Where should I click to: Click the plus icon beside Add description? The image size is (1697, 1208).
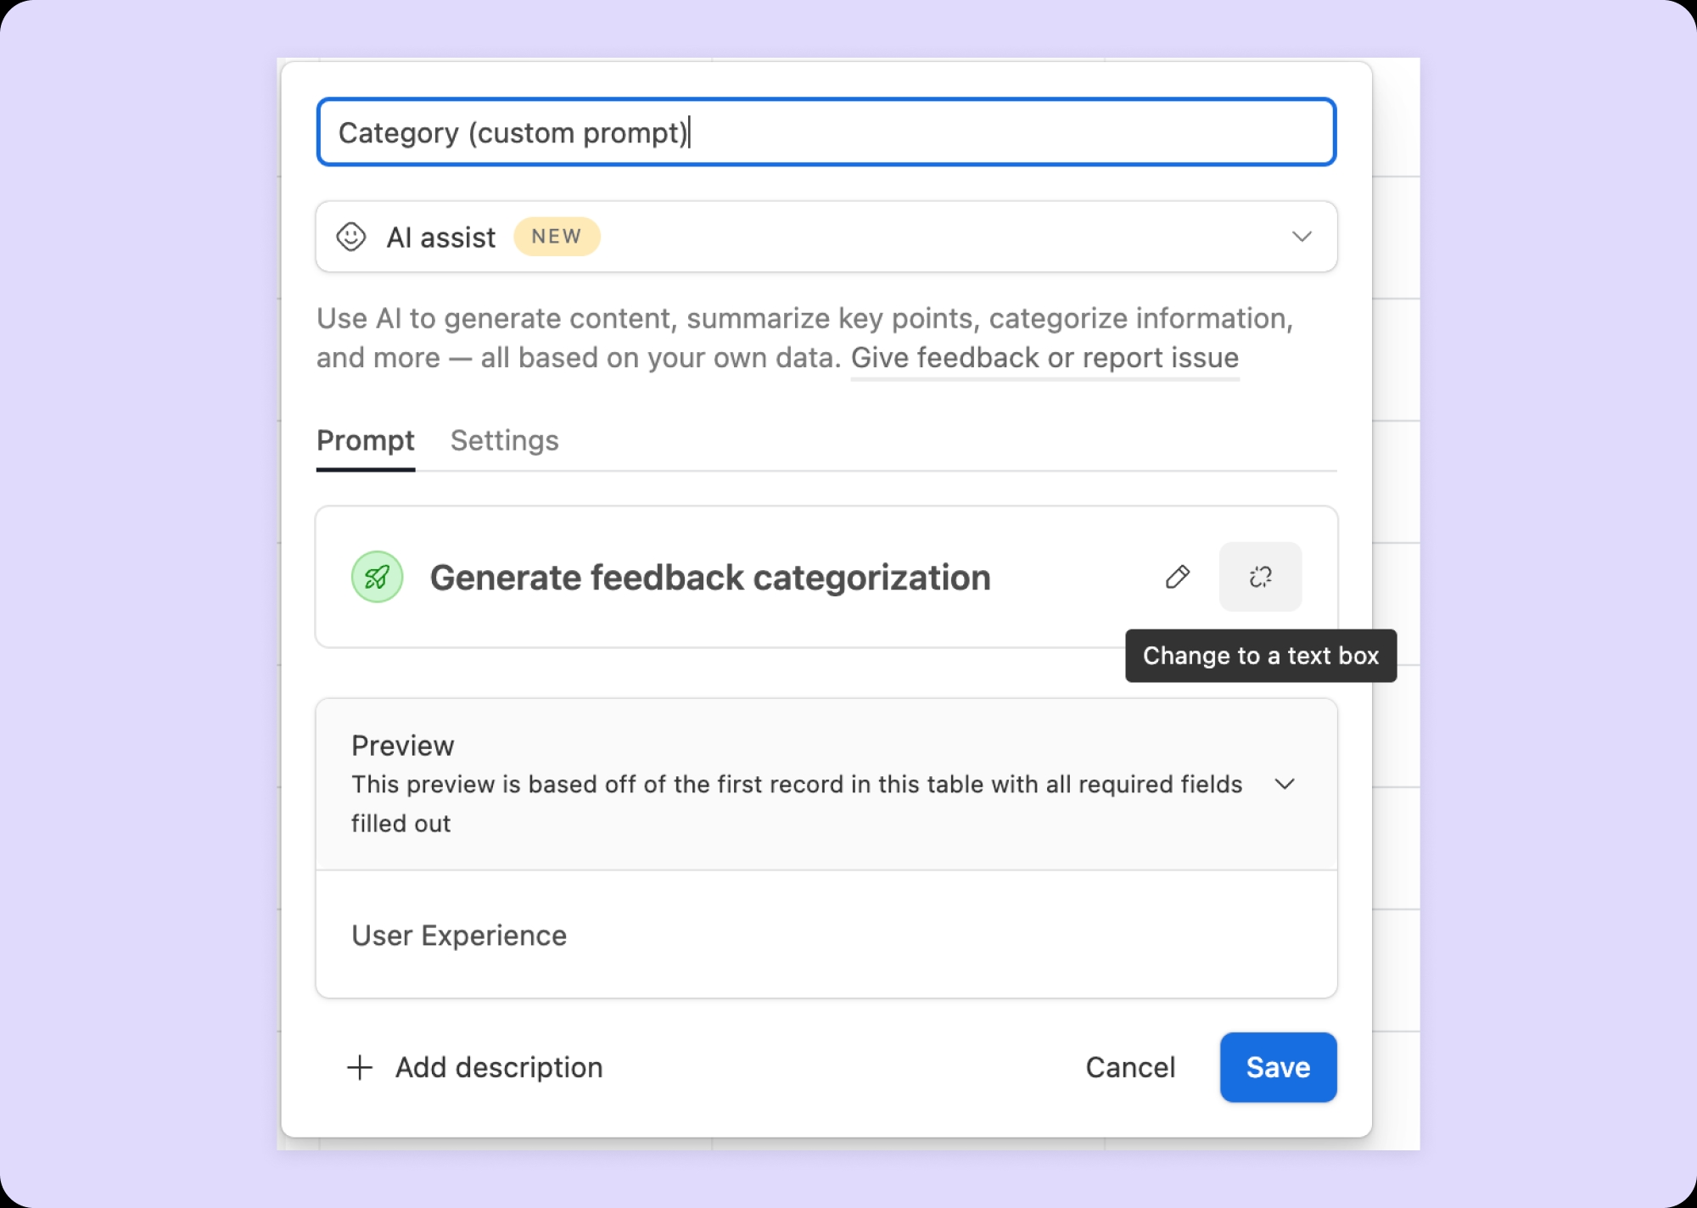[x=360, y=1067]
